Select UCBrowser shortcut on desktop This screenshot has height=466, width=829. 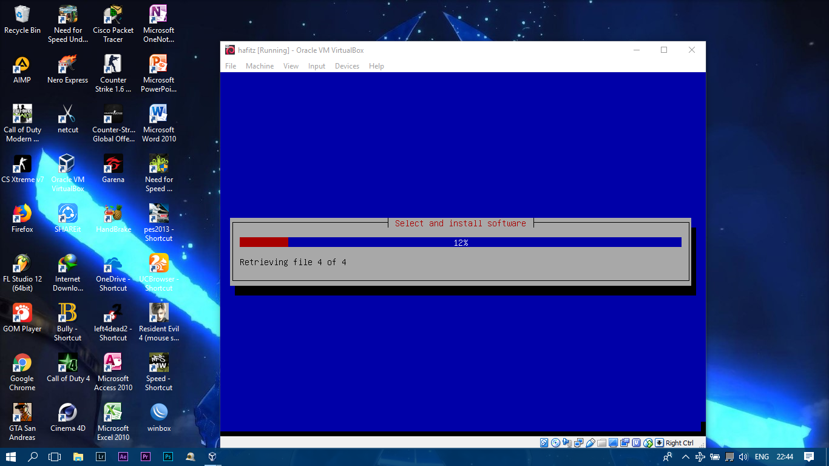[159, 273]
